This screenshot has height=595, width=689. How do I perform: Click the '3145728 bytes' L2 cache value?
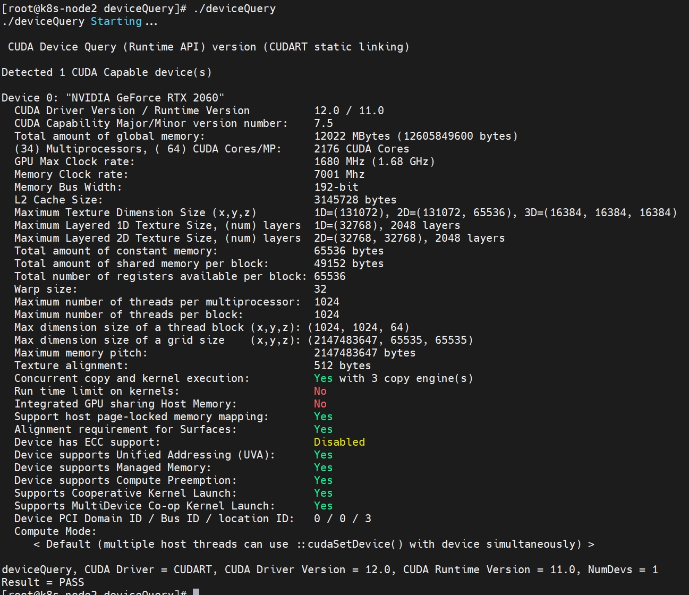click(x=355, y=200)
